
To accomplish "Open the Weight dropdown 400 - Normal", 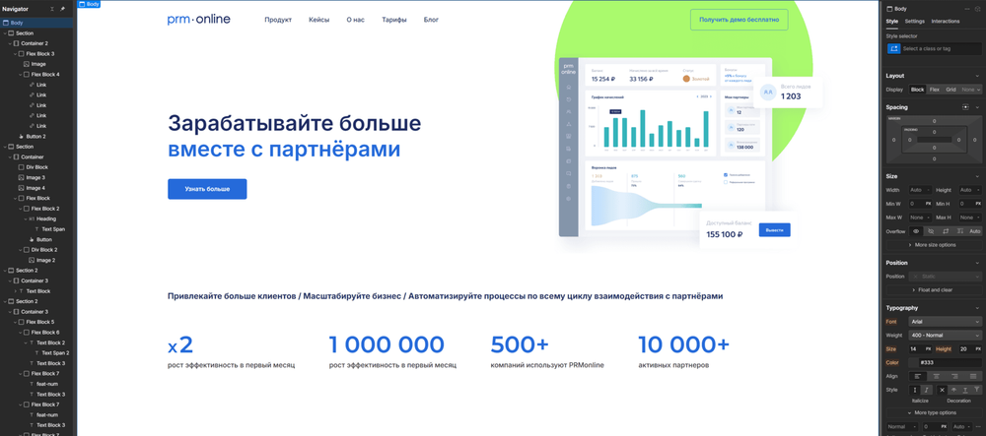I will click(945, 336).
